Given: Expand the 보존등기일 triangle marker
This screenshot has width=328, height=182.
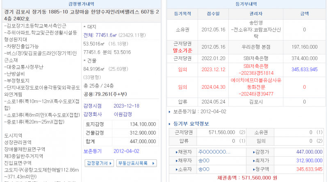Looking at the screenshot, I should click(170, 111).
